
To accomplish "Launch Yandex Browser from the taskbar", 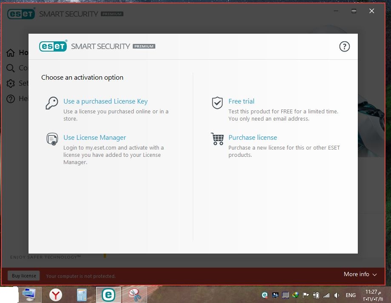I will [55, 295].
